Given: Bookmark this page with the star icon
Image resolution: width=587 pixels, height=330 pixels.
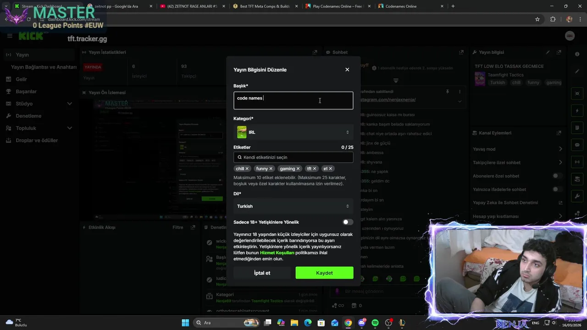Looking at the screenshot, I should [x=537, y=19].
